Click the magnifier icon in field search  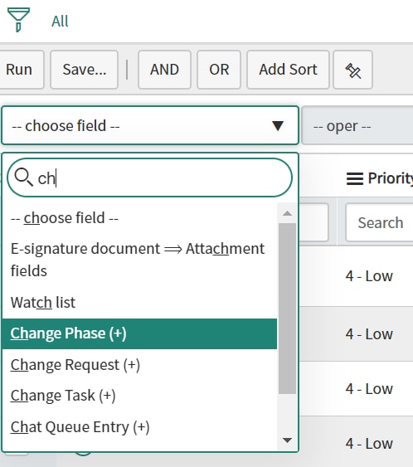[x=23, y=178]
